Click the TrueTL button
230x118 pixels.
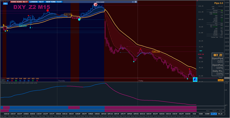[x=220, y=80]
